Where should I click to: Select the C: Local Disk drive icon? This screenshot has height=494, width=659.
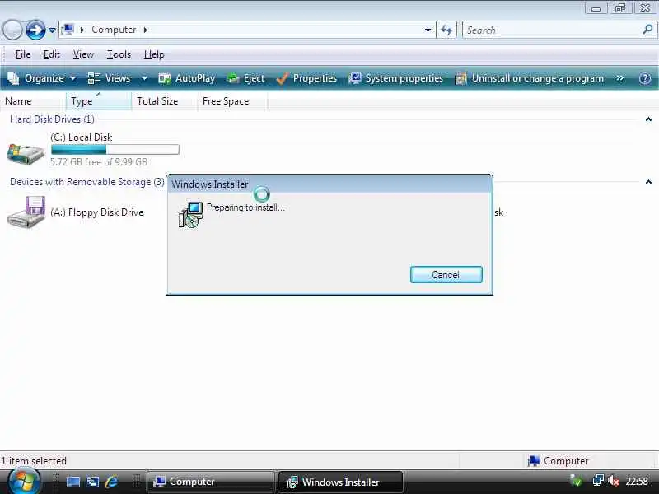tap(26, 154)
